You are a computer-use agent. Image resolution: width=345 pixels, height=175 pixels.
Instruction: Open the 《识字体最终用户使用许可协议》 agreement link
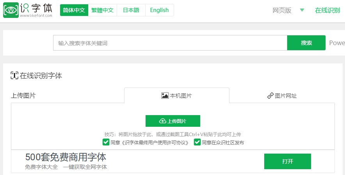pyautogui.click(x=155, y=143)
